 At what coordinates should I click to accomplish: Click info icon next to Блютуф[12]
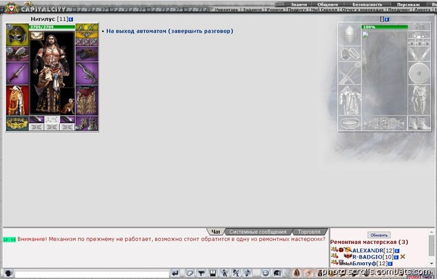[x=390, y=264]
